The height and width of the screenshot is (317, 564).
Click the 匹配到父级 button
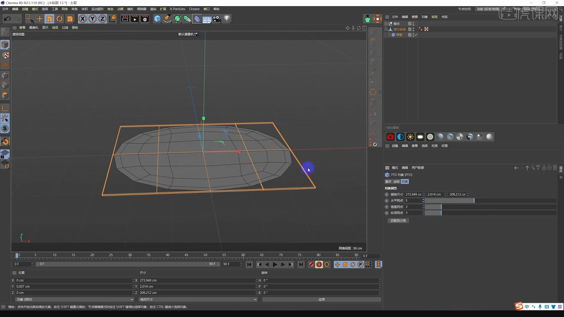point(398,220)
